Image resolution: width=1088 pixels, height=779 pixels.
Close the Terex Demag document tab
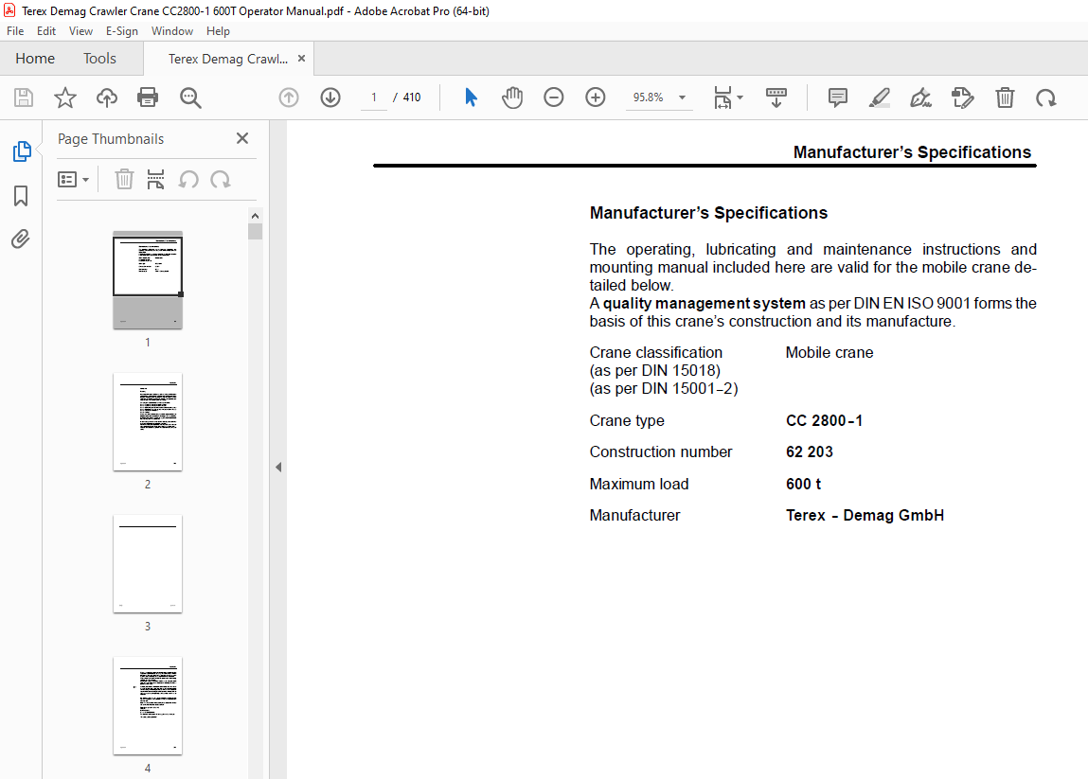pyautogui.click(x=301, y=59)
